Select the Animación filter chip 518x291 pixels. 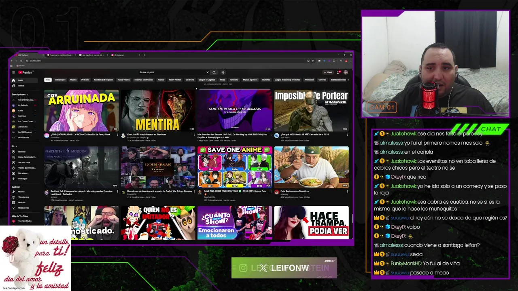point(309,80)
